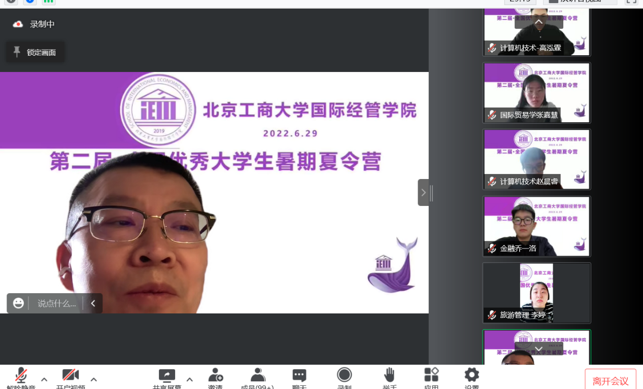The height and width of the screenshot is (389, 643).
Task: Collapse the participant video sidebar
Action: pos(423,192)
